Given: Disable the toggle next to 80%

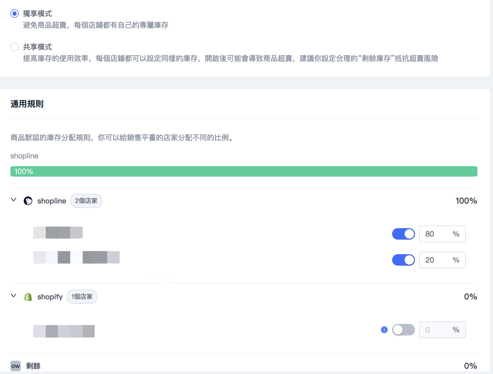Looking at the screenshot, I should click(x=403, y=234).
